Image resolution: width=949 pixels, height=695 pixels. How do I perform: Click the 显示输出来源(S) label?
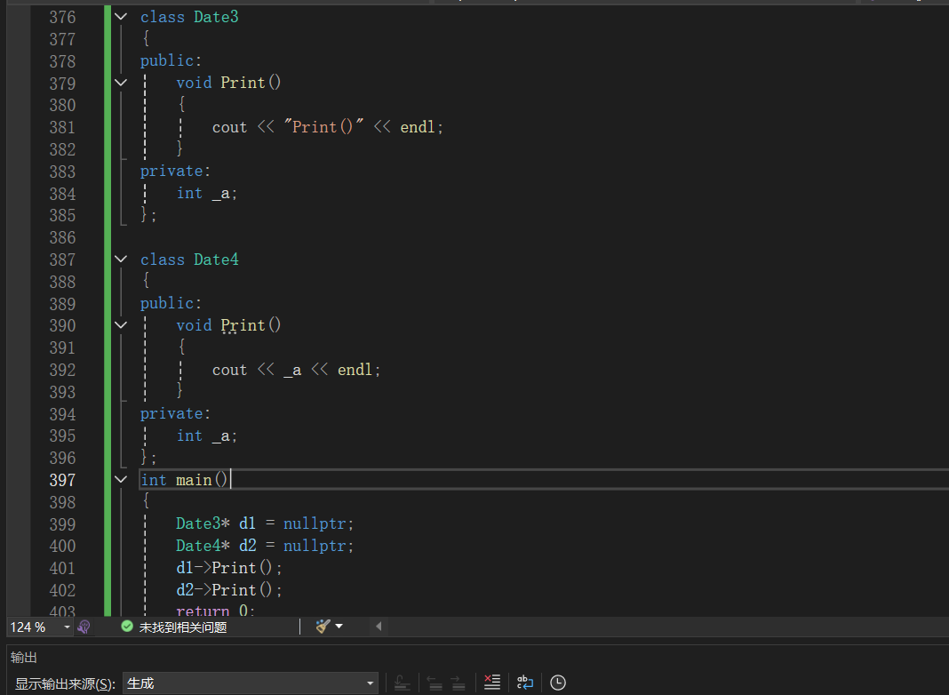[x=65, y=683]
